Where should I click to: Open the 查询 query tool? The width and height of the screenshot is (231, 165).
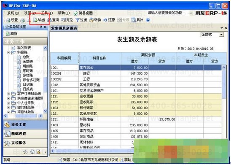(x=53, y=20)
